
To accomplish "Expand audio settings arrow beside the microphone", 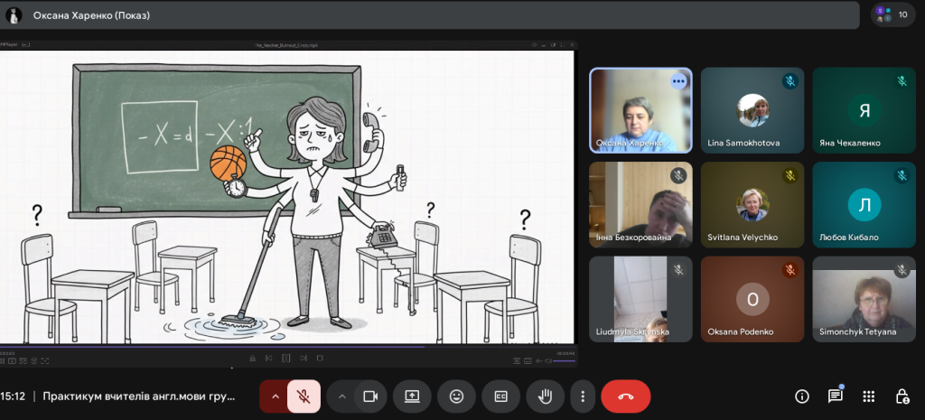I will pos(275,396).
